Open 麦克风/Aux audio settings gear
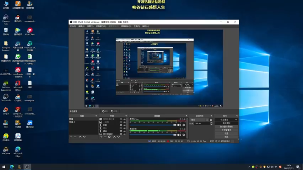The width and height of the screenshot is (303, 170). pos(184,125)
